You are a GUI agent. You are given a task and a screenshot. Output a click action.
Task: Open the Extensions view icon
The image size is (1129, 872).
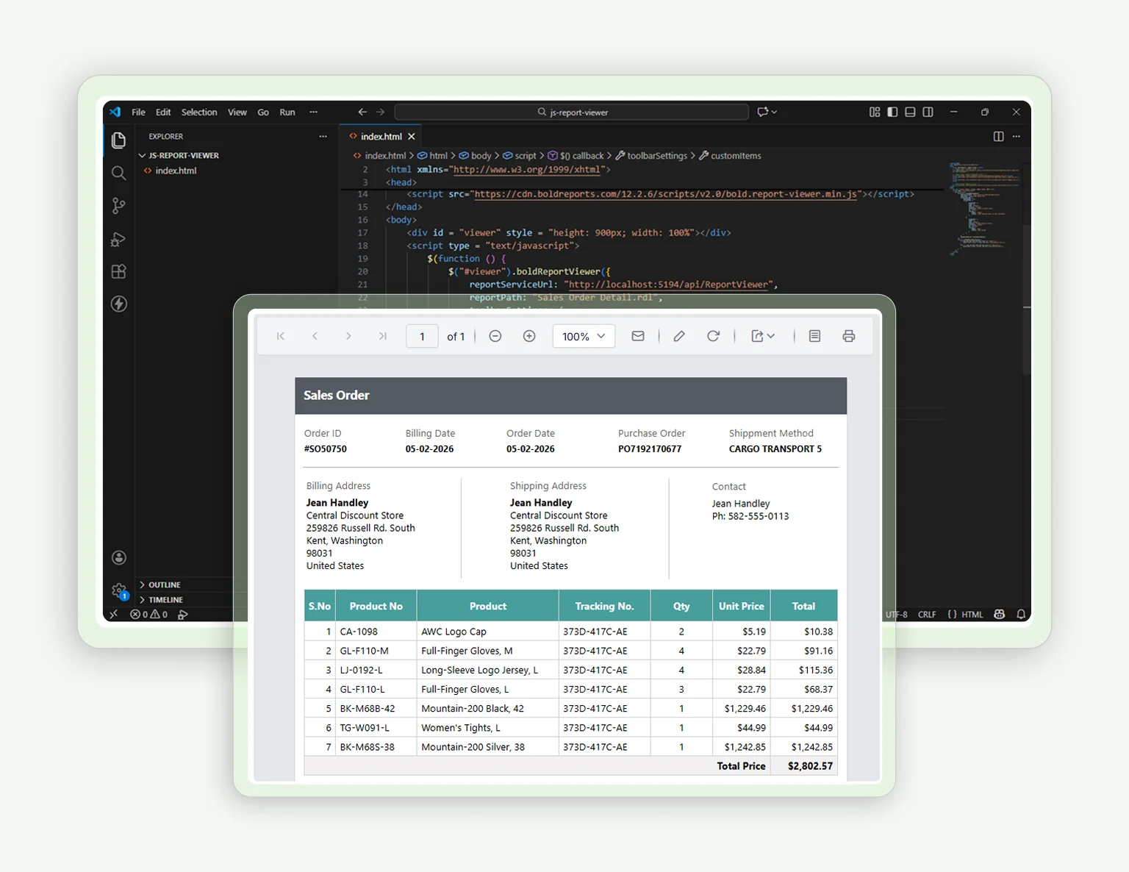tap(118, 271)
